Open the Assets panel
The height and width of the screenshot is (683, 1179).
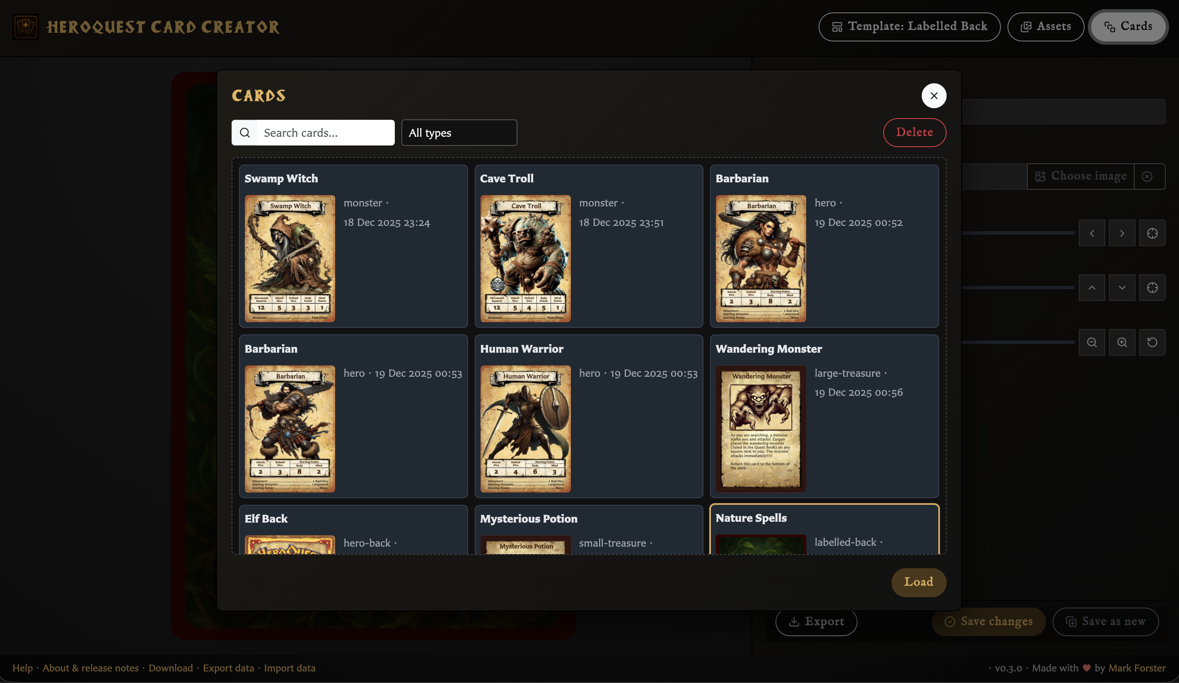[x=1045, y=27]
